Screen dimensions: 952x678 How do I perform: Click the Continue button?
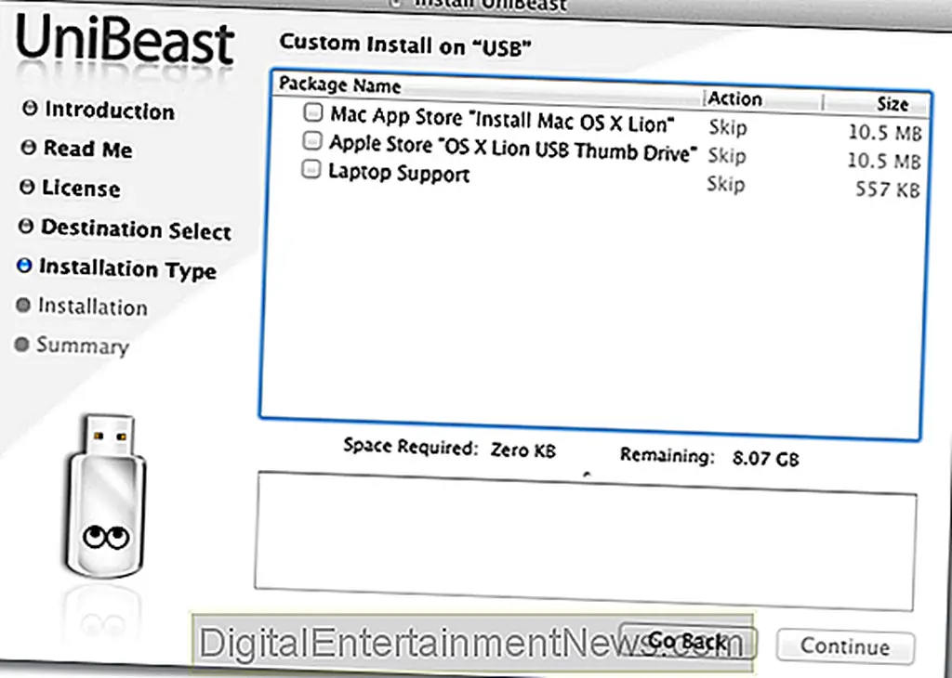click(844, 646)
